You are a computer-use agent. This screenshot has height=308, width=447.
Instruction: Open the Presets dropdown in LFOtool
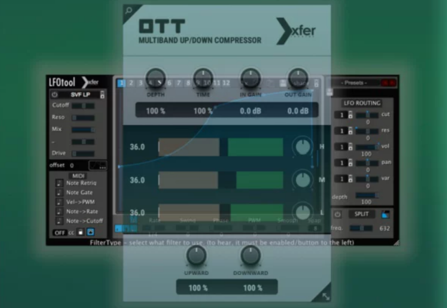(354, 83)
